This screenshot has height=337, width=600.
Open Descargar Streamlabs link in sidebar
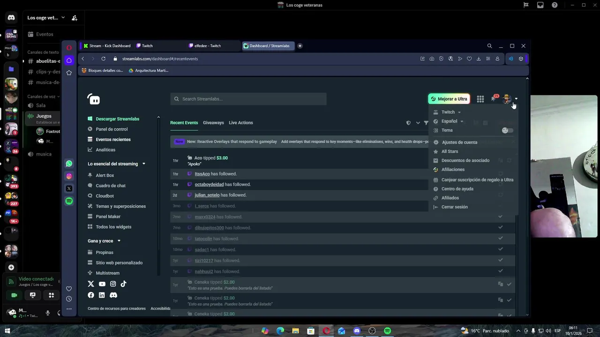pyautogui.click(x=118, y=119)
